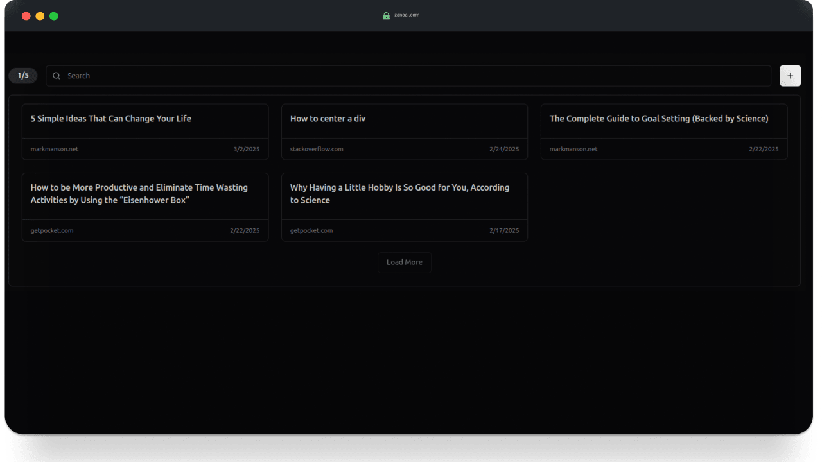822x462 pixels.
Task: Open "5 Simple Ideas That Can Change Your Life"
Action: pos(110,119)
